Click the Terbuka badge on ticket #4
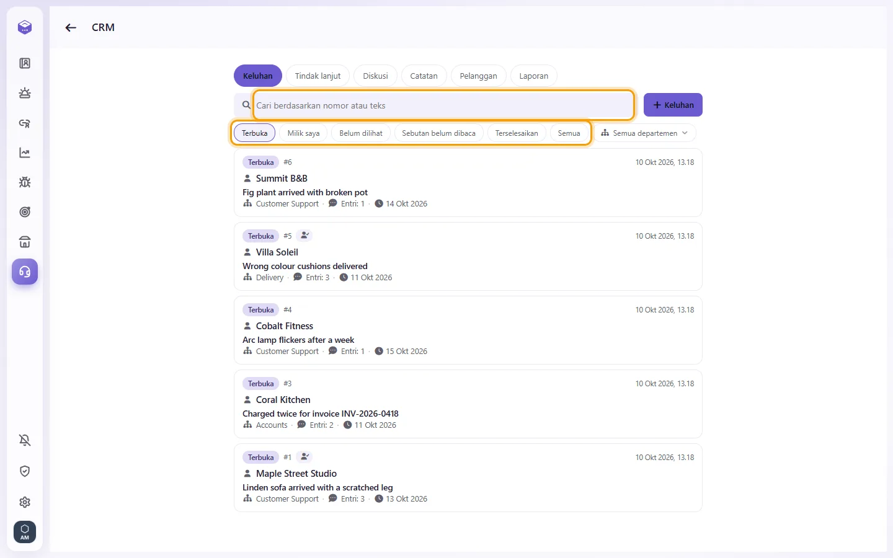 [x=260, y=310]
